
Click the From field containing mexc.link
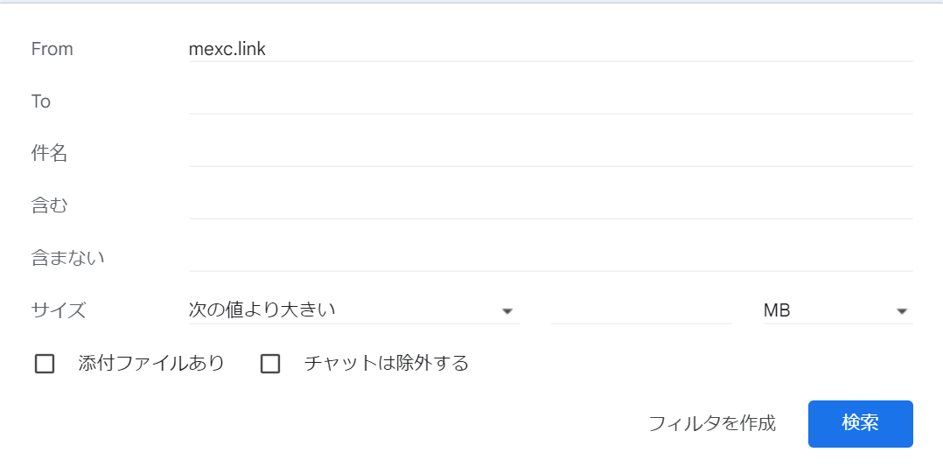point(549,49)
